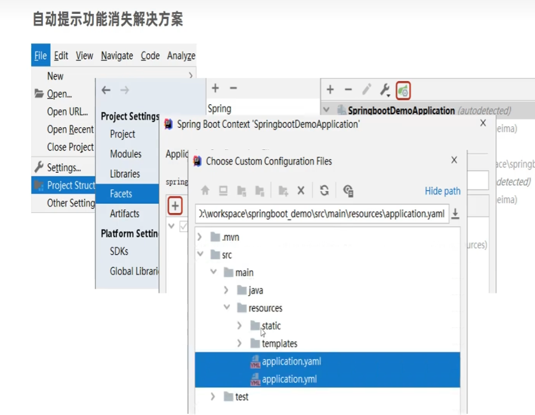Collapse the SpringbootDemoApplication node
The height and width of the screenshot is (415, 535).
click(326, 110)
